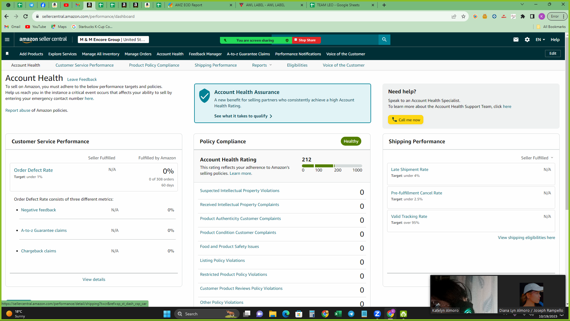Click the Leave Feedback link

(82, 79)
